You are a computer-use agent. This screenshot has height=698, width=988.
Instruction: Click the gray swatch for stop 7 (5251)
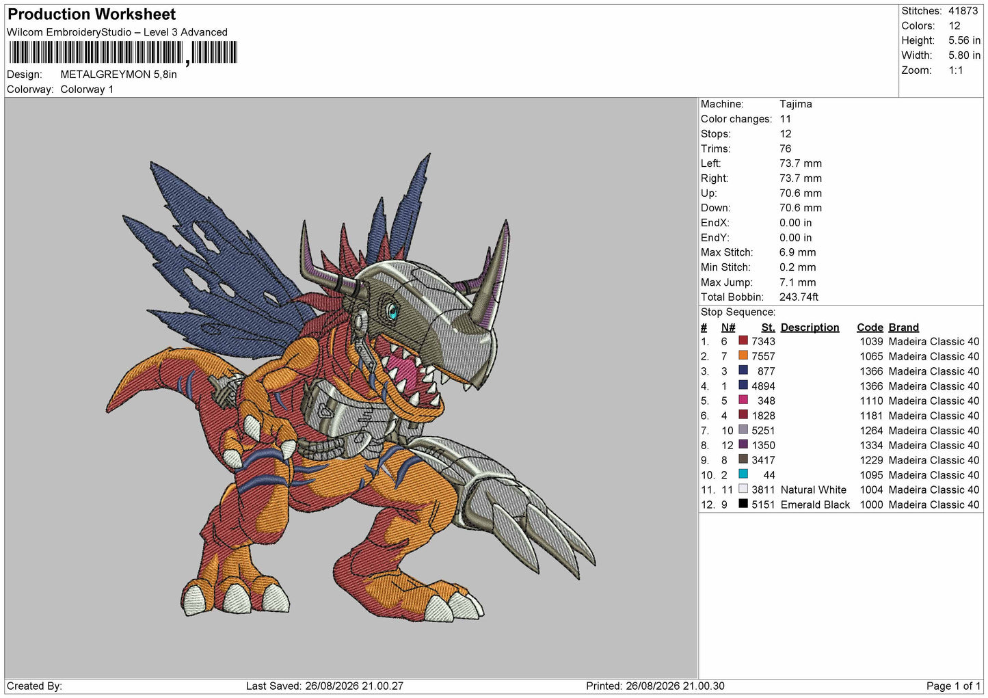point(743,429)
